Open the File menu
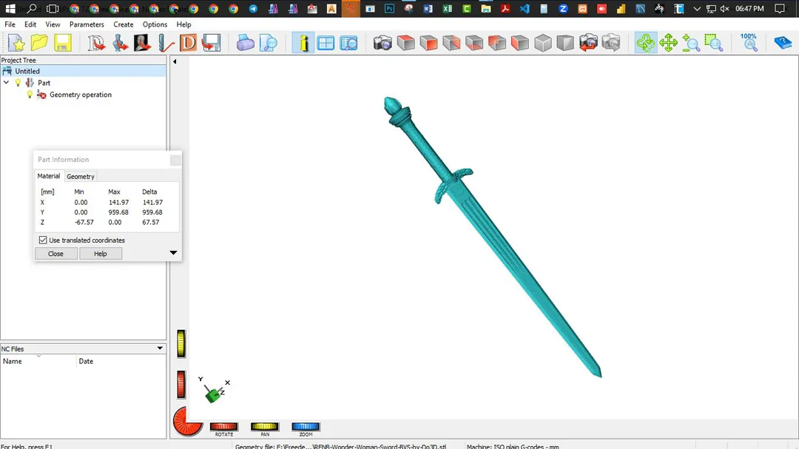Image resolution: width=799 pixels, height=449 pixels. [x=10, y=24]
